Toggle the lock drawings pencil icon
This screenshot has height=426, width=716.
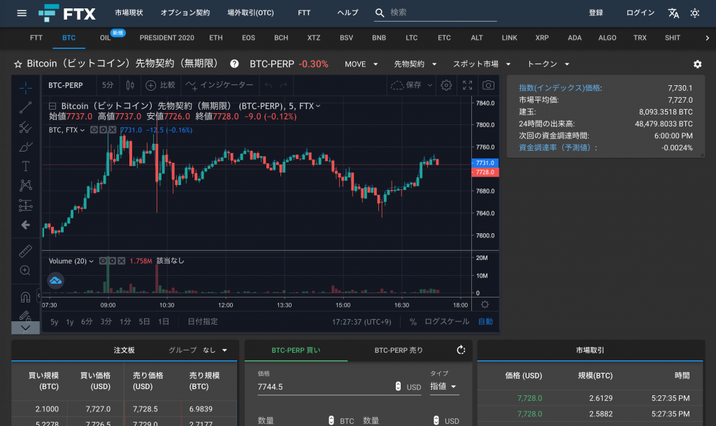point(24,315)
